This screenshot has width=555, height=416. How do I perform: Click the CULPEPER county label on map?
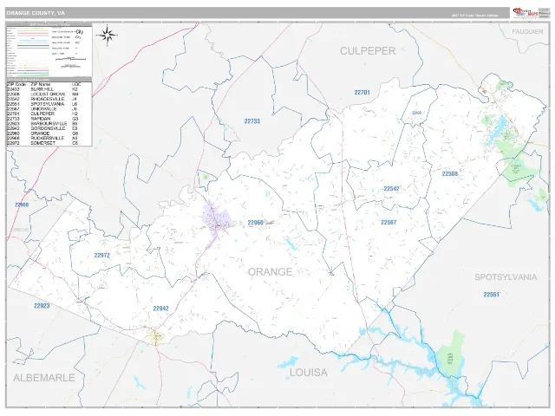coord(368,51)
